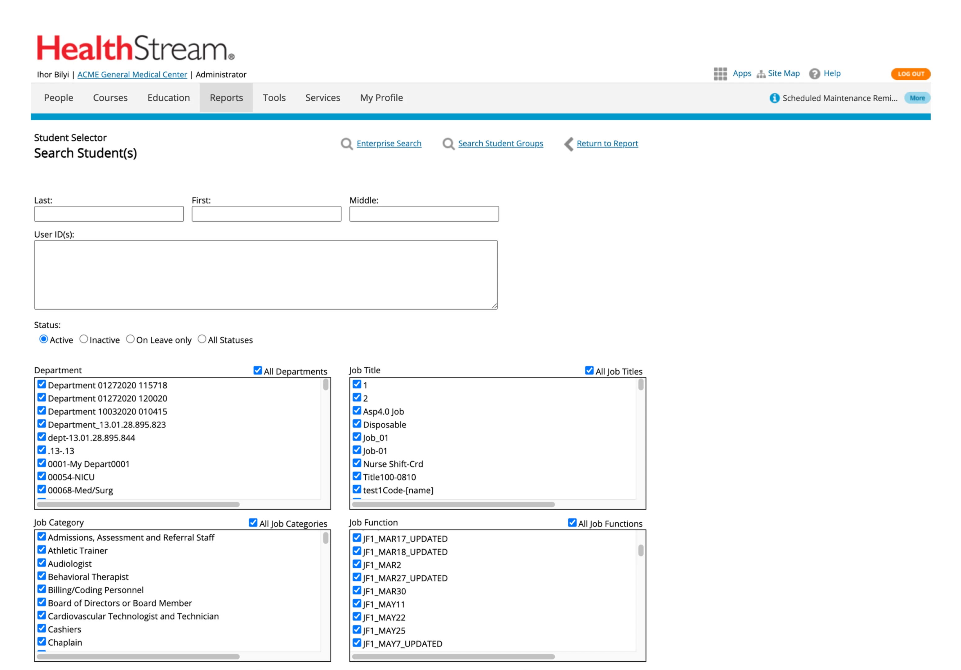
Task: Open Help via the question mark icon
Action: (x=815, y=73)
